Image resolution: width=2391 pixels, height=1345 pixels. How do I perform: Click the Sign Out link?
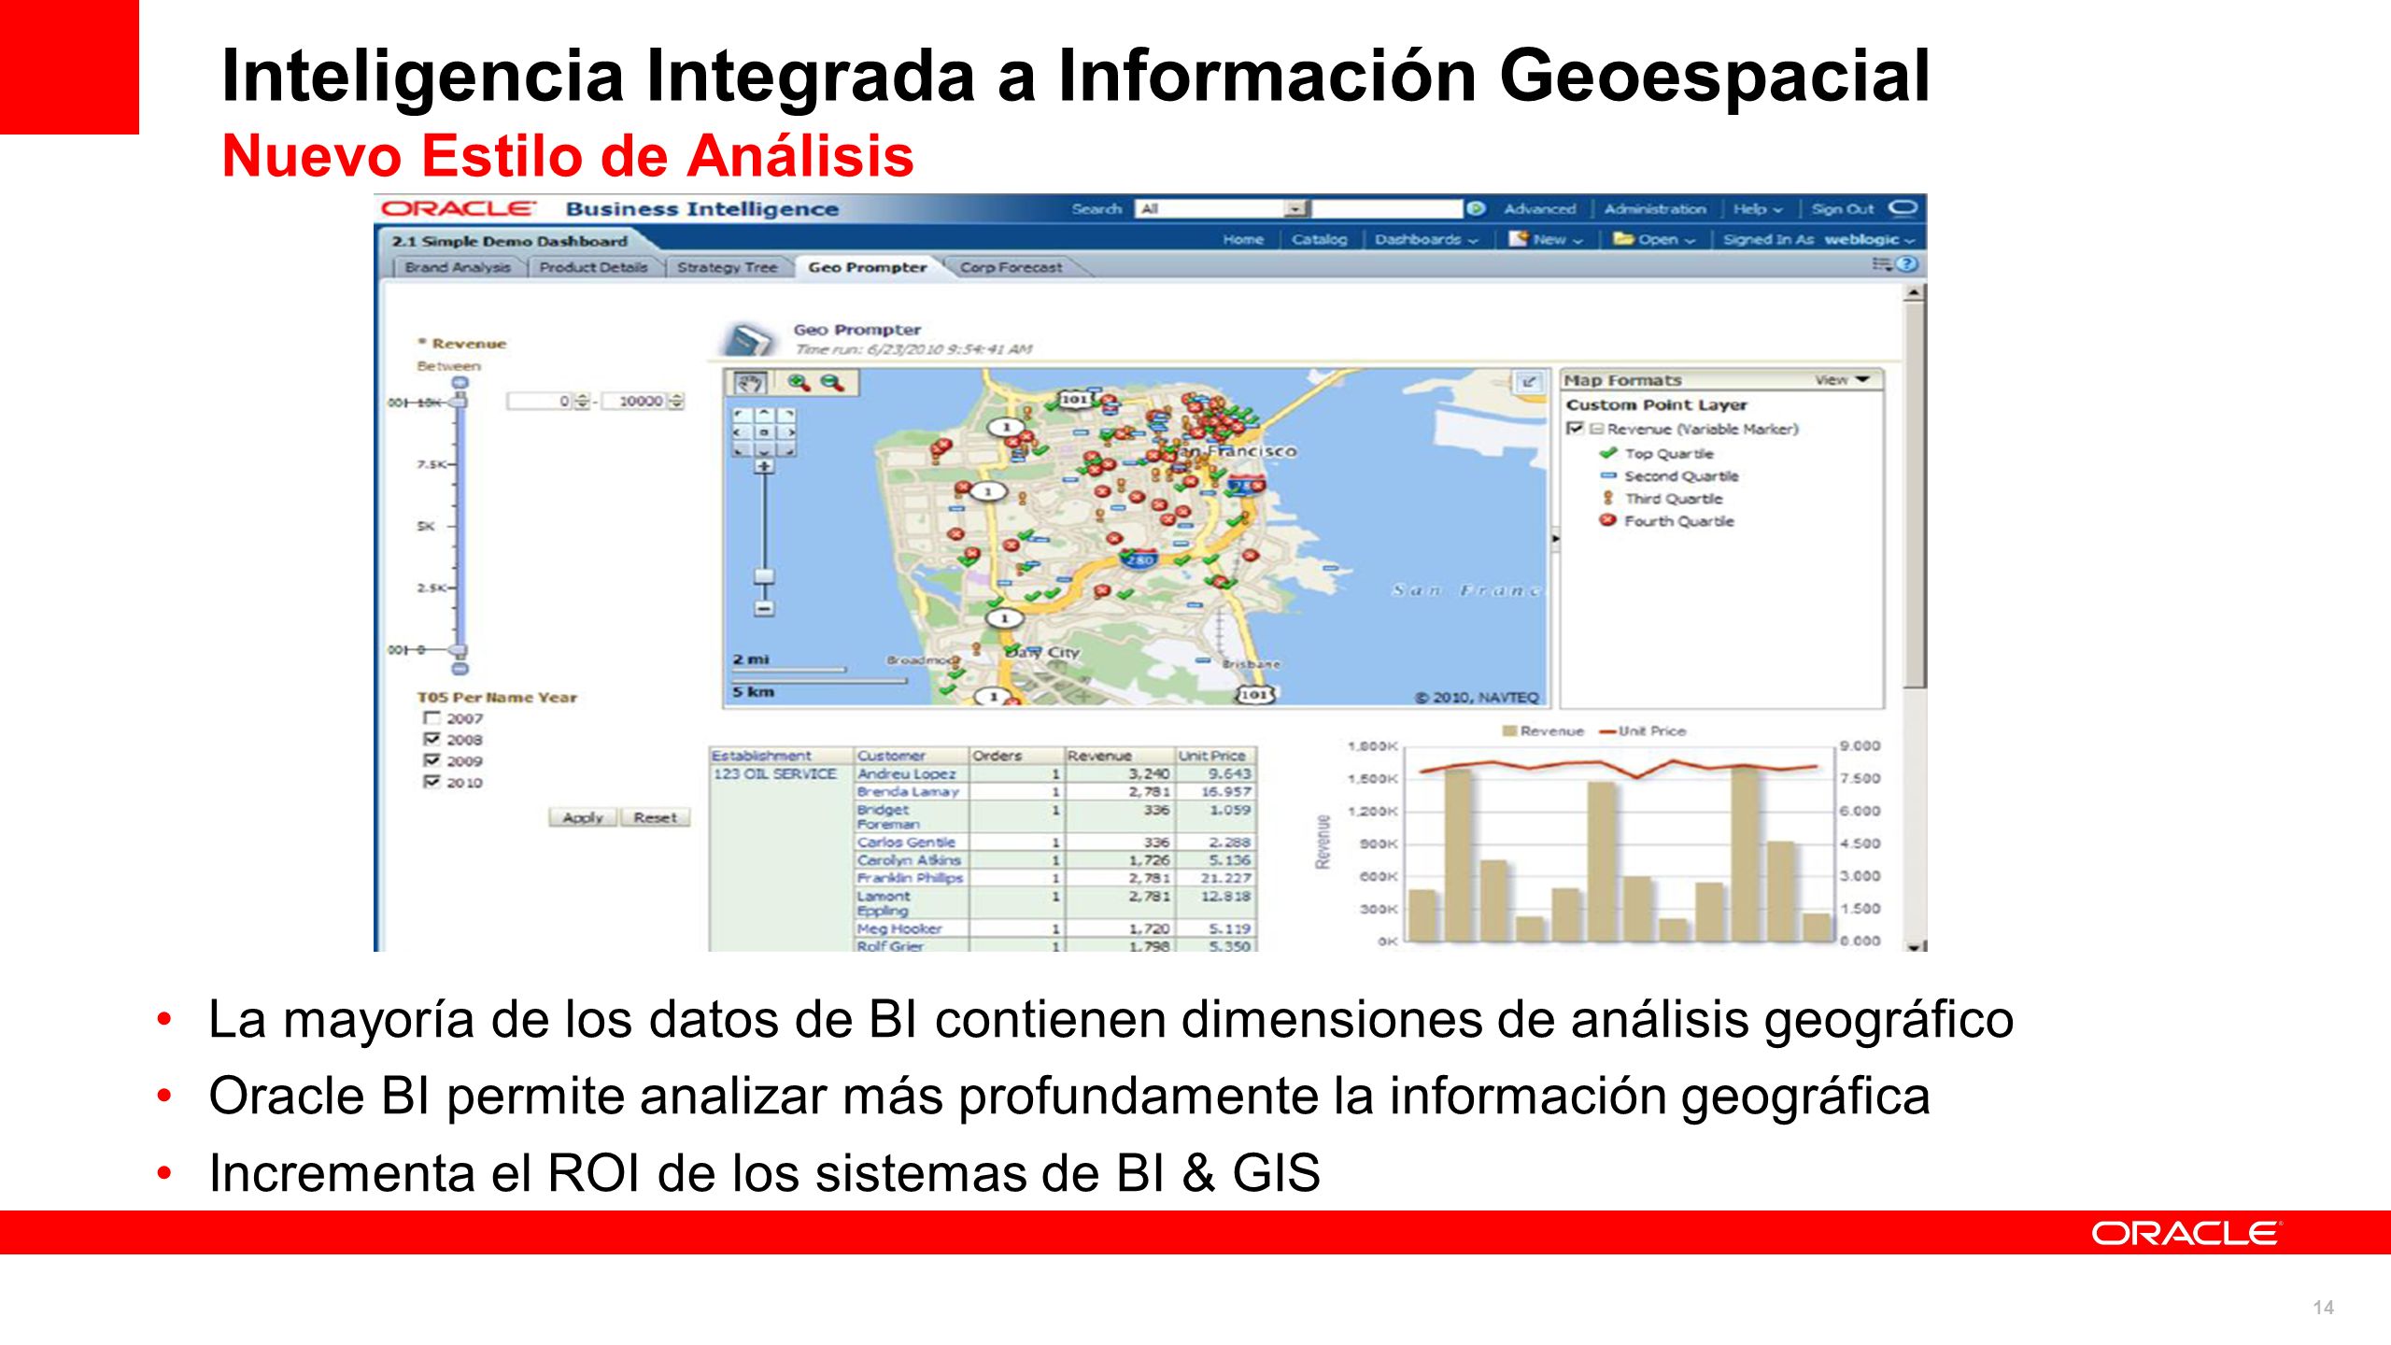click(1843, 209)
